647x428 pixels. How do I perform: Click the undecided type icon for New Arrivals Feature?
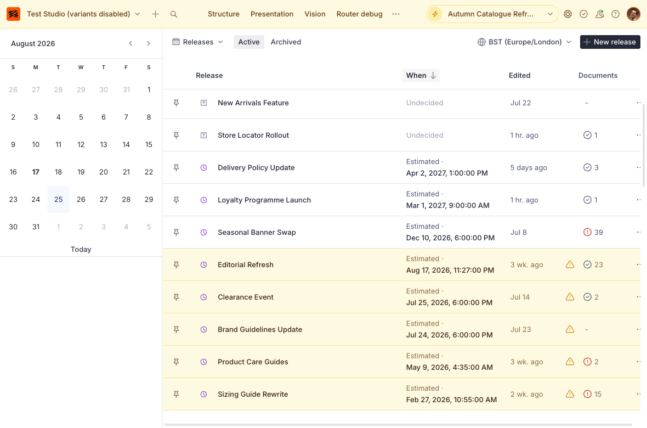click(x=203, y=103)
